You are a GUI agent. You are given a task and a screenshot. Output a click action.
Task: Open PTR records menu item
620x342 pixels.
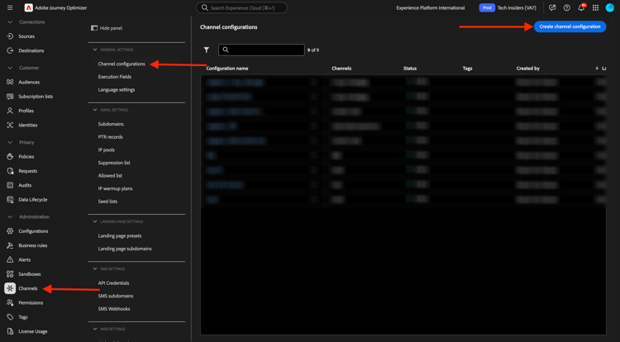110,137
